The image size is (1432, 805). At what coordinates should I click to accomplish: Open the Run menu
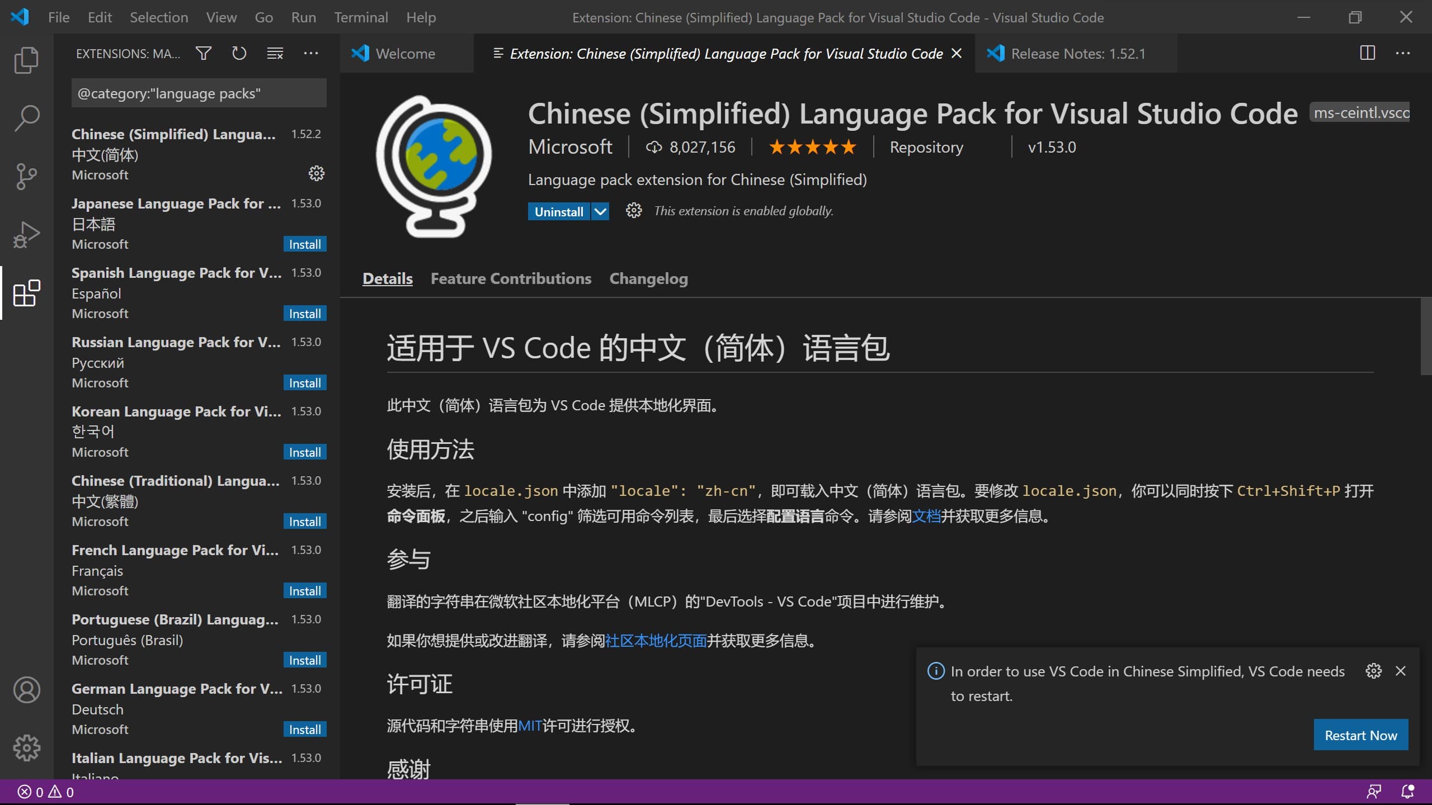click(x=304, y=17)
